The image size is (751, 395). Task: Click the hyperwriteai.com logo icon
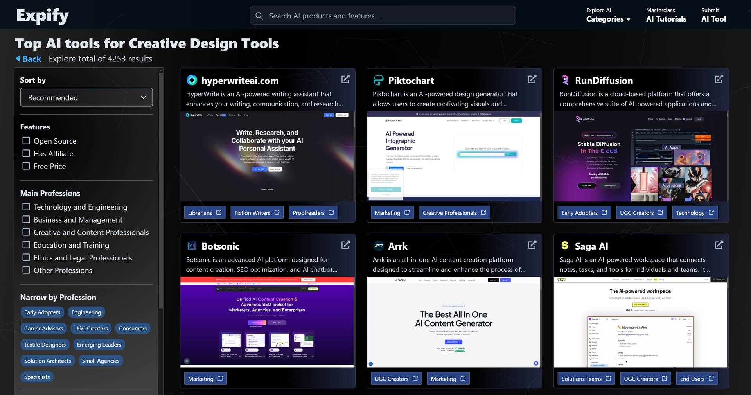click(x=192, y=80)
